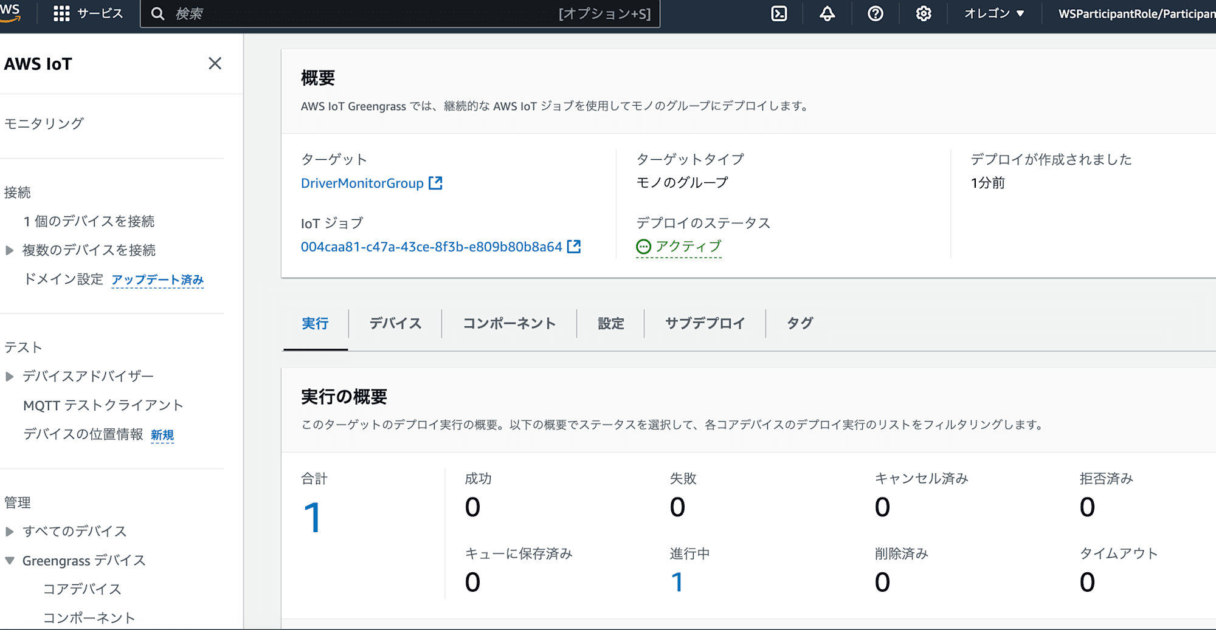The image size is (1216, 630).
Task: Open モニタリング in the sidebar
Action: [x=44, y=123]
